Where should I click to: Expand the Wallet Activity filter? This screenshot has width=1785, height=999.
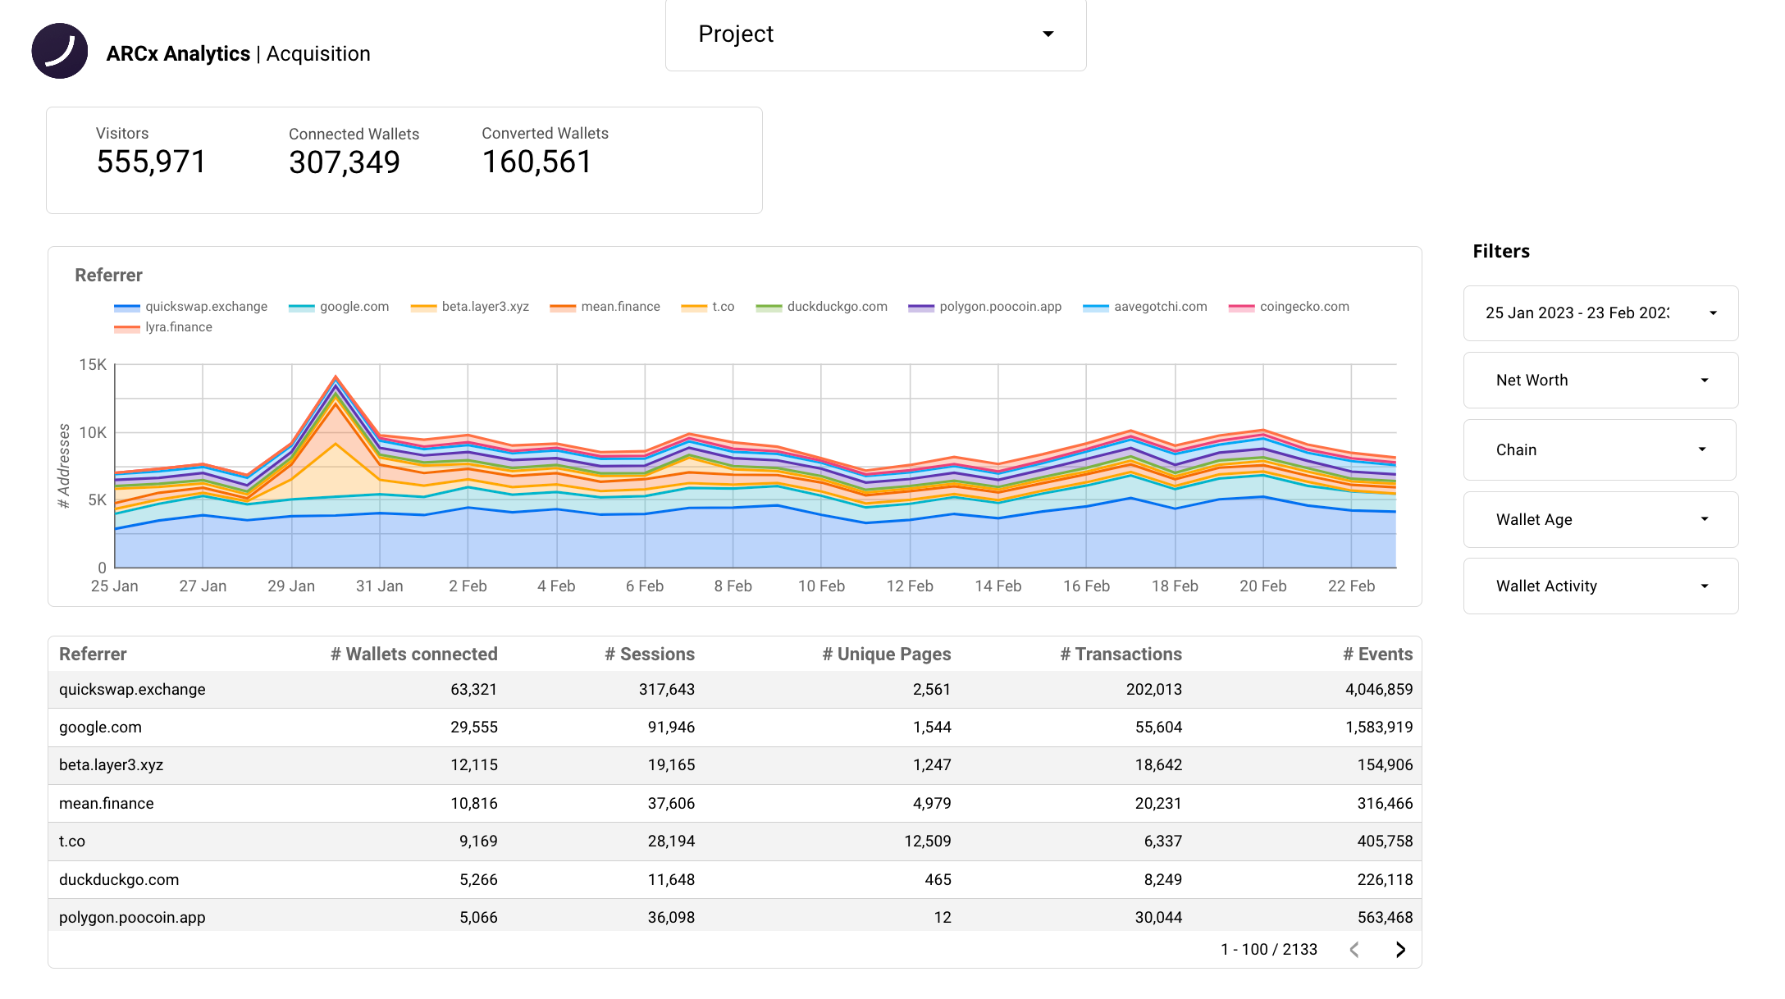[1599, 586]
